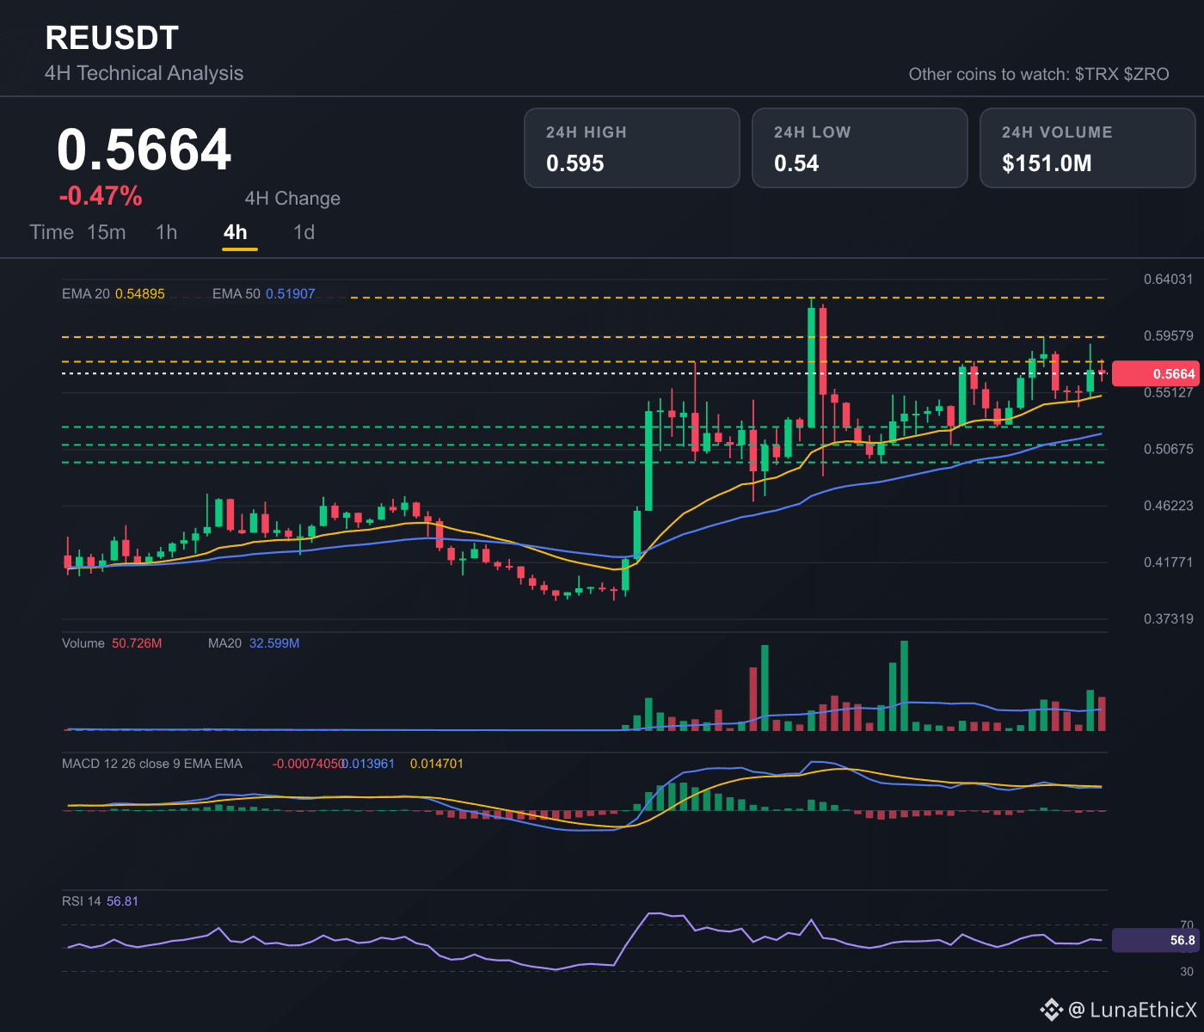Screen dimensions: 1204x1032
Task: Click the EMA 20 value 0.54895
Action: [140, 294]
